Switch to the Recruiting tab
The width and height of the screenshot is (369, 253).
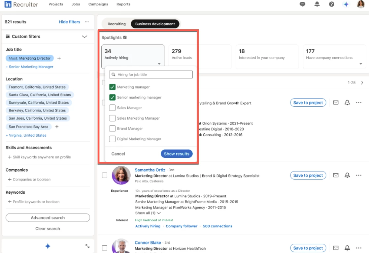click(x=117, y=24)
